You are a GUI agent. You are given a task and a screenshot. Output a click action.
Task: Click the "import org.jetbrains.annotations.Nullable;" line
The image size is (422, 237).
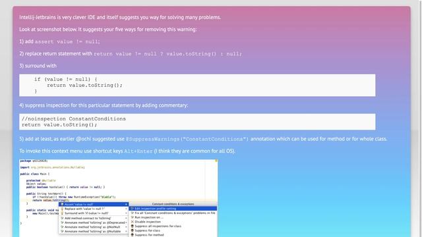pos(52,167)
